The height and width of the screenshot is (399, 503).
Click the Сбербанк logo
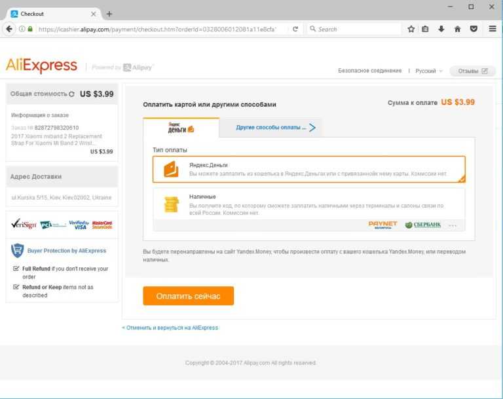tap(423, 225)
